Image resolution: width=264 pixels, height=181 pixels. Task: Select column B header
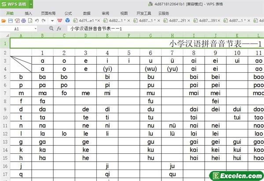42,35
